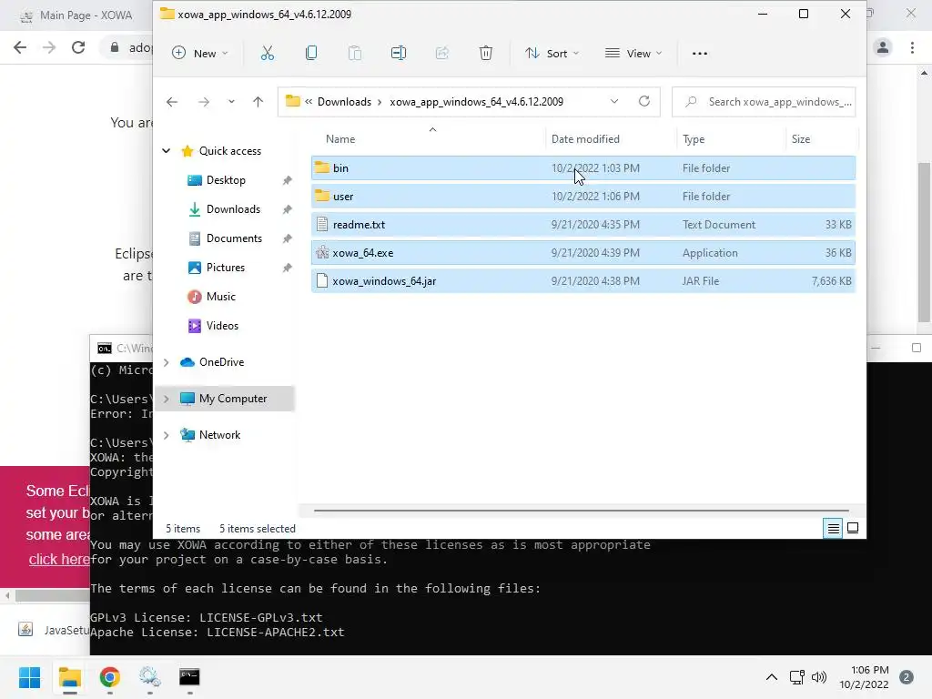Sort files by Name column
The width and height of the screenshot is (932, 699).
click(340, 139)
